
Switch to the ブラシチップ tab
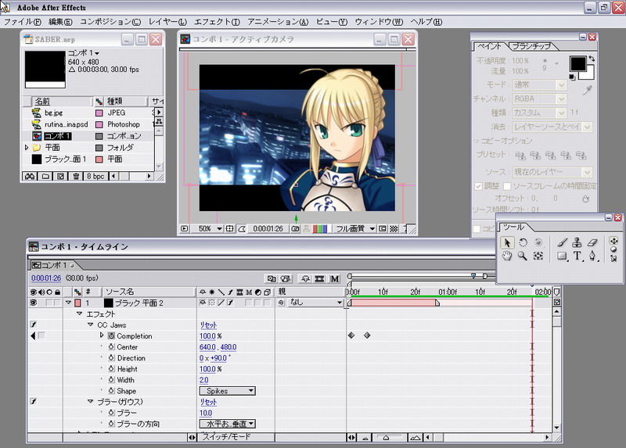pyautogui.click(x=531, y=46)
